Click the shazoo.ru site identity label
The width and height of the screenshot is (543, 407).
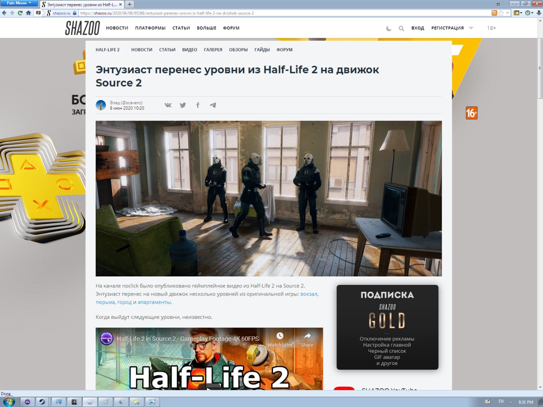(x=62, y=13)
